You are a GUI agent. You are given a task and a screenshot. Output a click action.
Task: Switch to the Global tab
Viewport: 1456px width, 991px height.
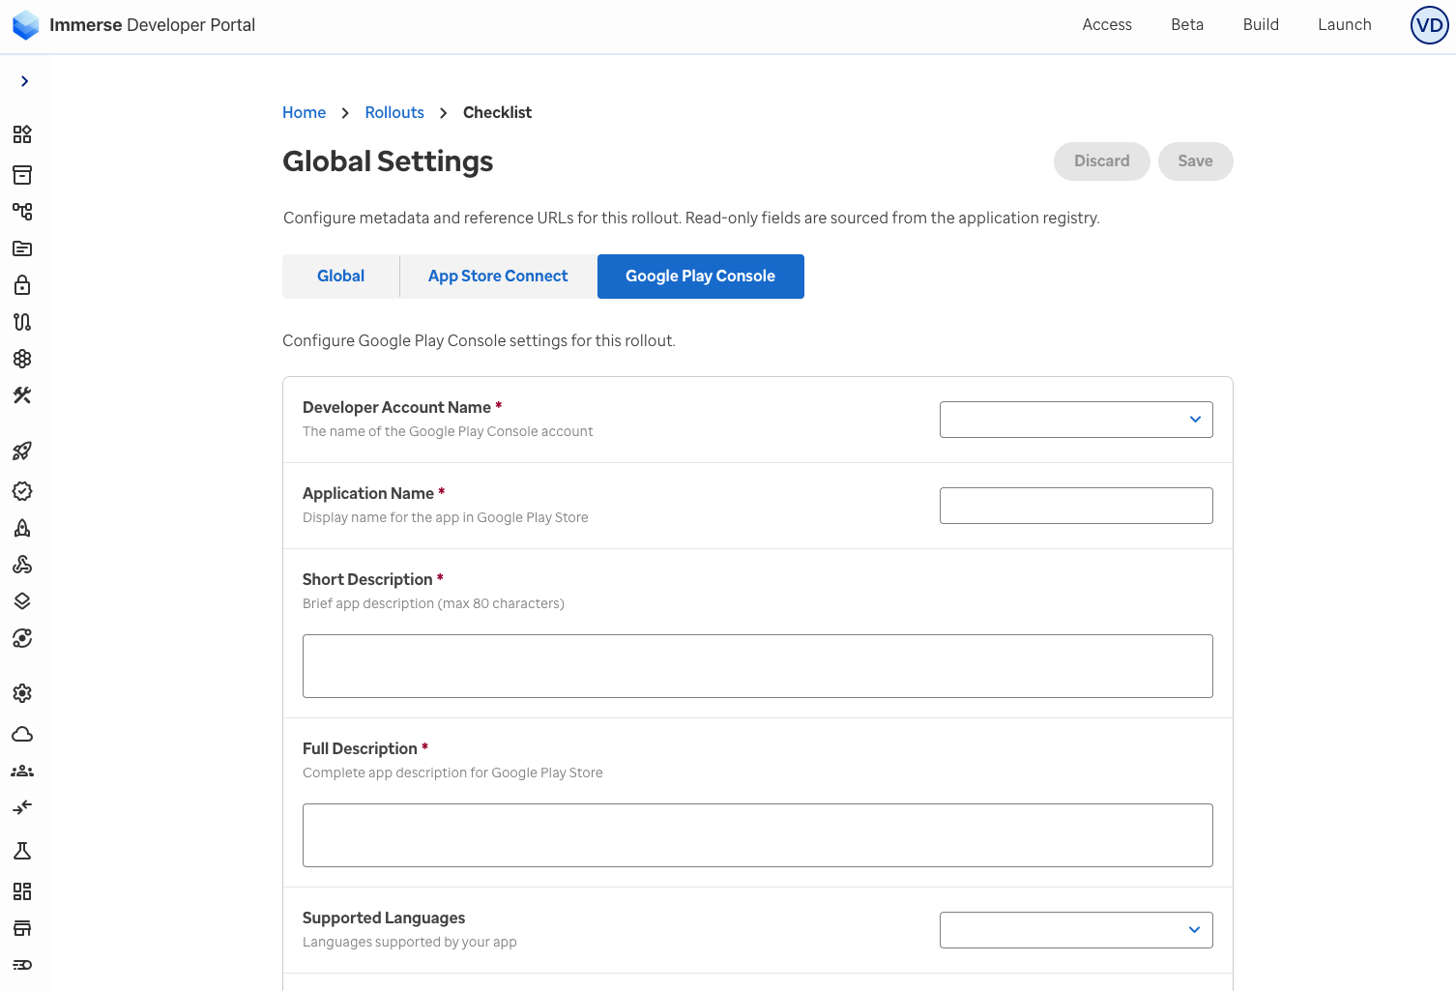pyautogui.click(x=341, y=277)
